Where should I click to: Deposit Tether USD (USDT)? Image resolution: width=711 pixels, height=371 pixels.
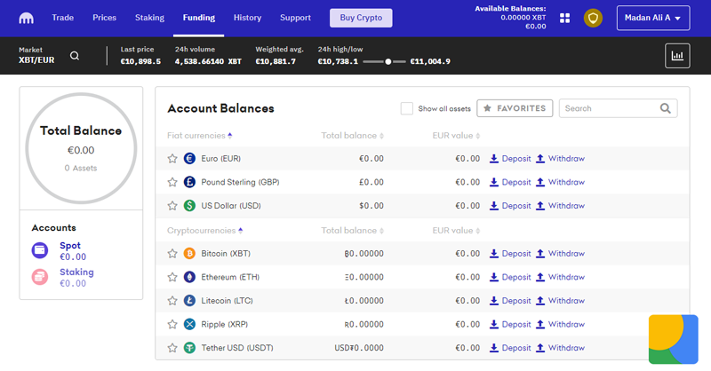pyautogui.click(x=510, y=348)
